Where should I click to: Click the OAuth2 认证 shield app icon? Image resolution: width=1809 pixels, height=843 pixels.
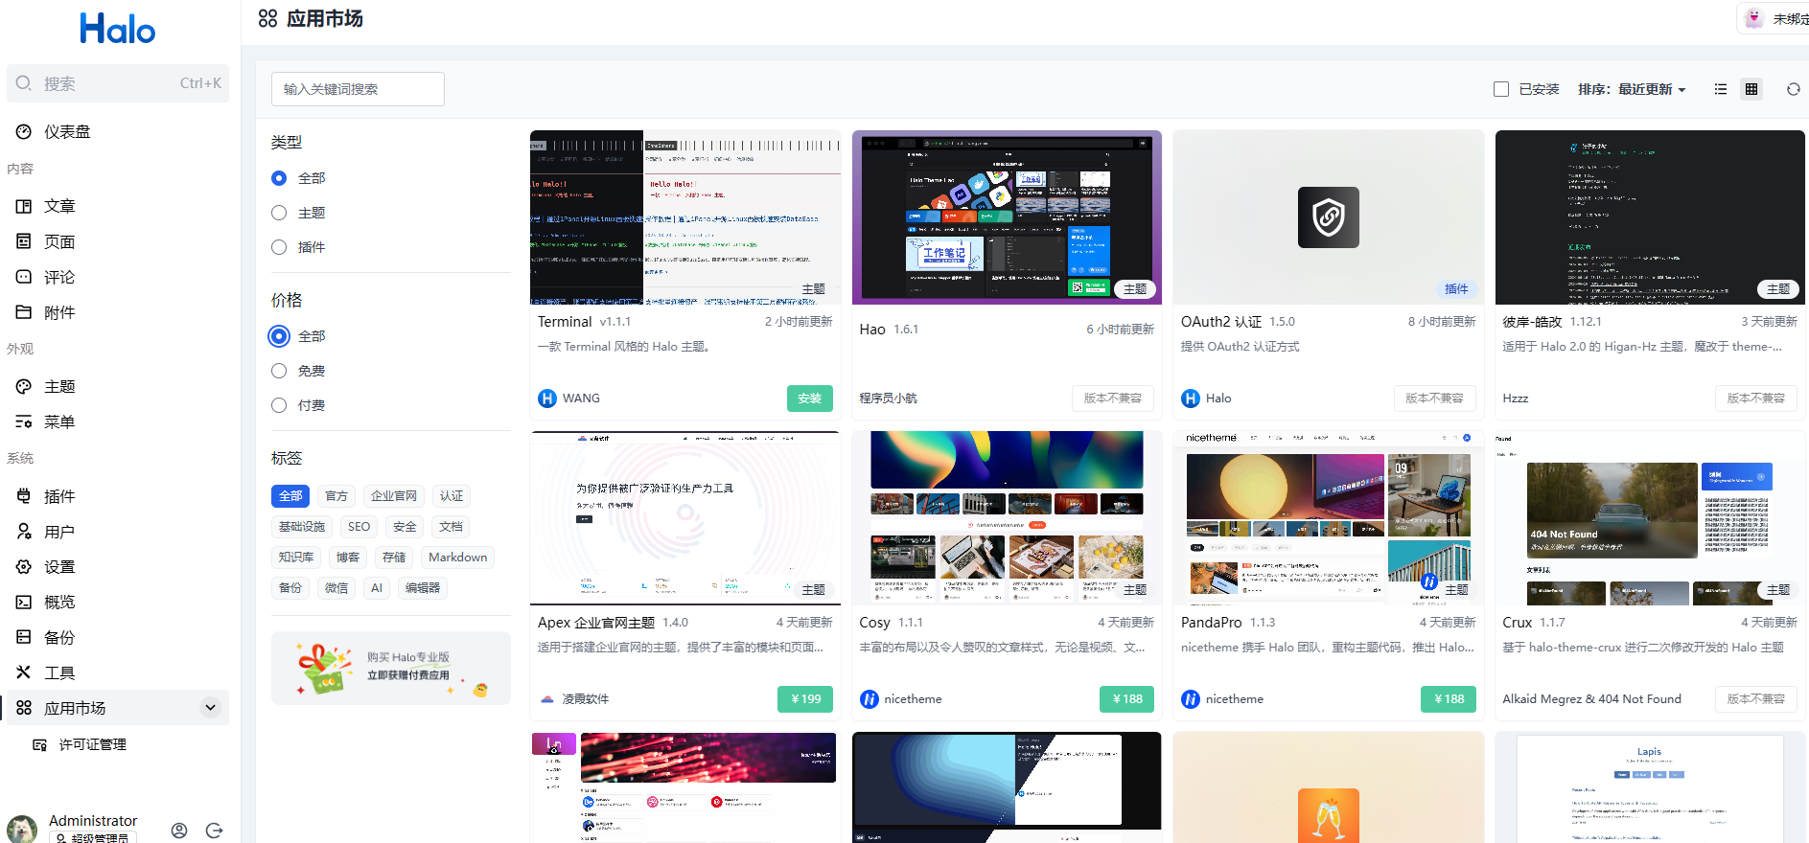click(1328, 217)
